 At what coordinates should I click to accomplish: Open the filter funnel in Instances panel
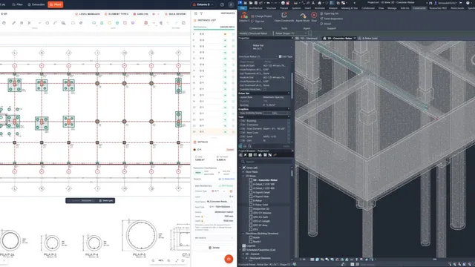(x=201, y=13)
